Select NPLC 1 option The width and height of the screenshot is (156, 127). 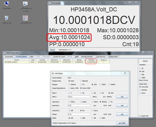pos(69,93)
